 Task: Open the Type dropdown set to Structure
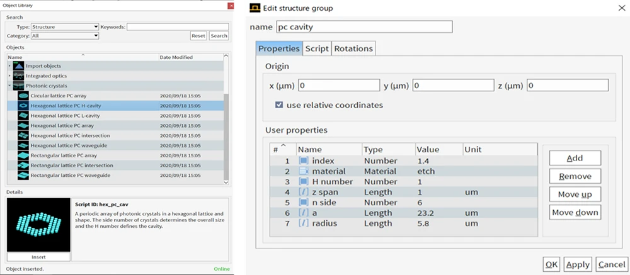pos(65,27)
